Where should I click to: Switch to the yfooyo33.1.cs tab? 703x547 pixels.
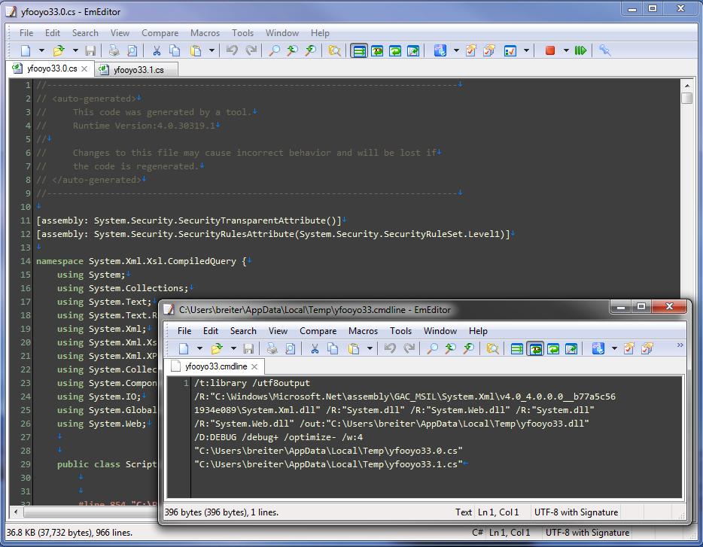pos(138,69)
